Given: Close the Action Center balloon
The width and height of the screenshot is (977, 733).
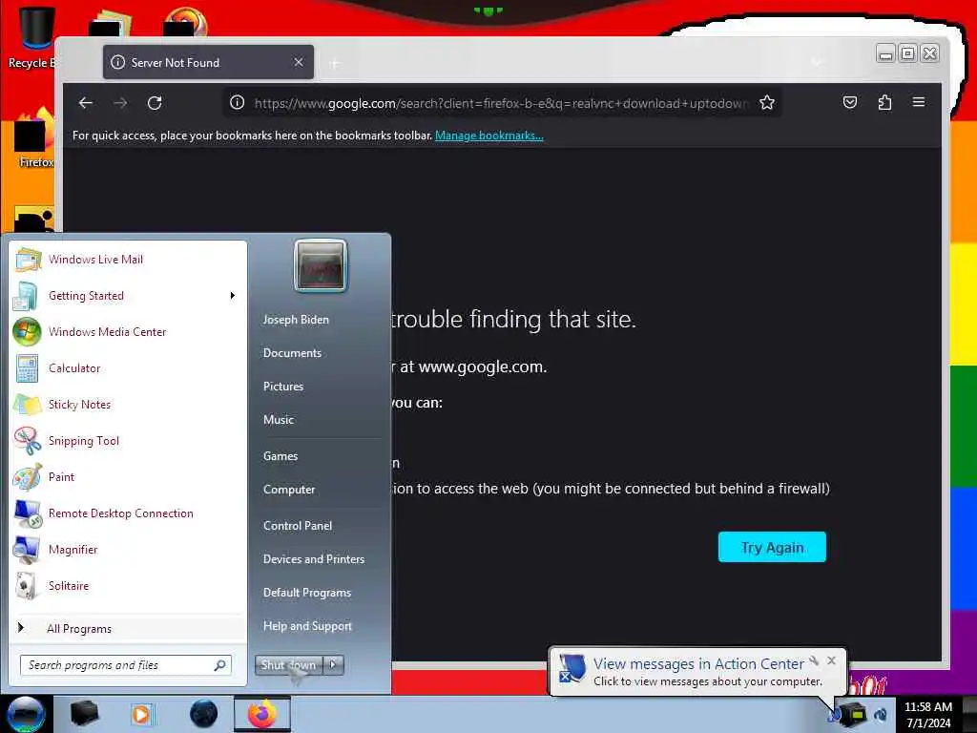Looking at the screenshot, I should [x=831, y=660].
